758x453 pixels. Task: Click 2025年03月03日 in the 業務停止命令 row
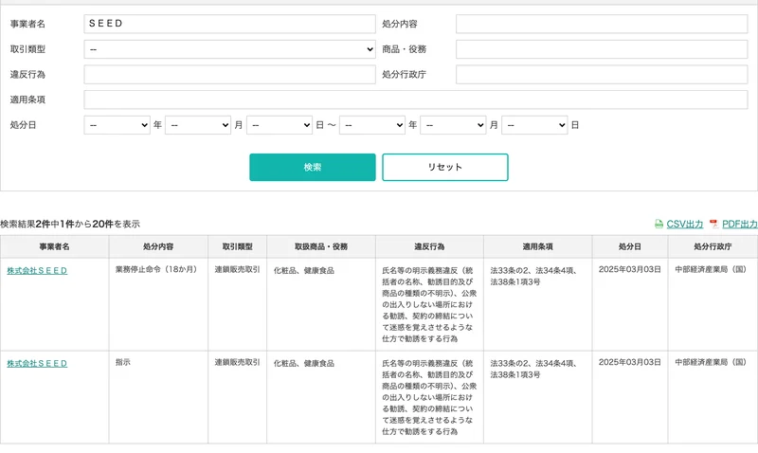629,269
